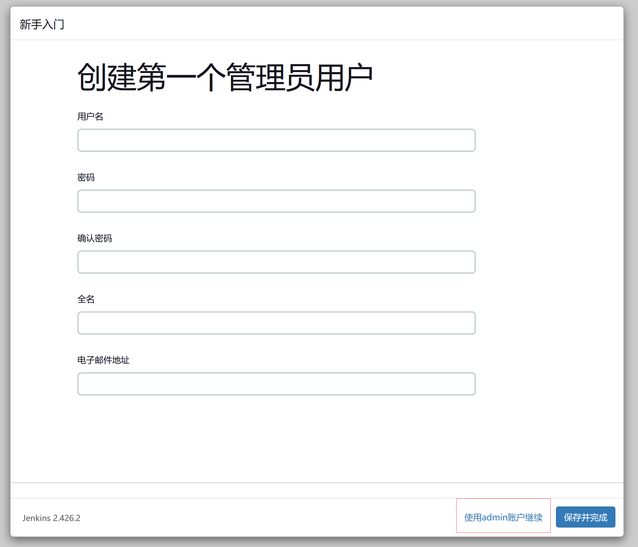
Task: Click the 使用admin账户继续 link
Action: click(503, 517)
